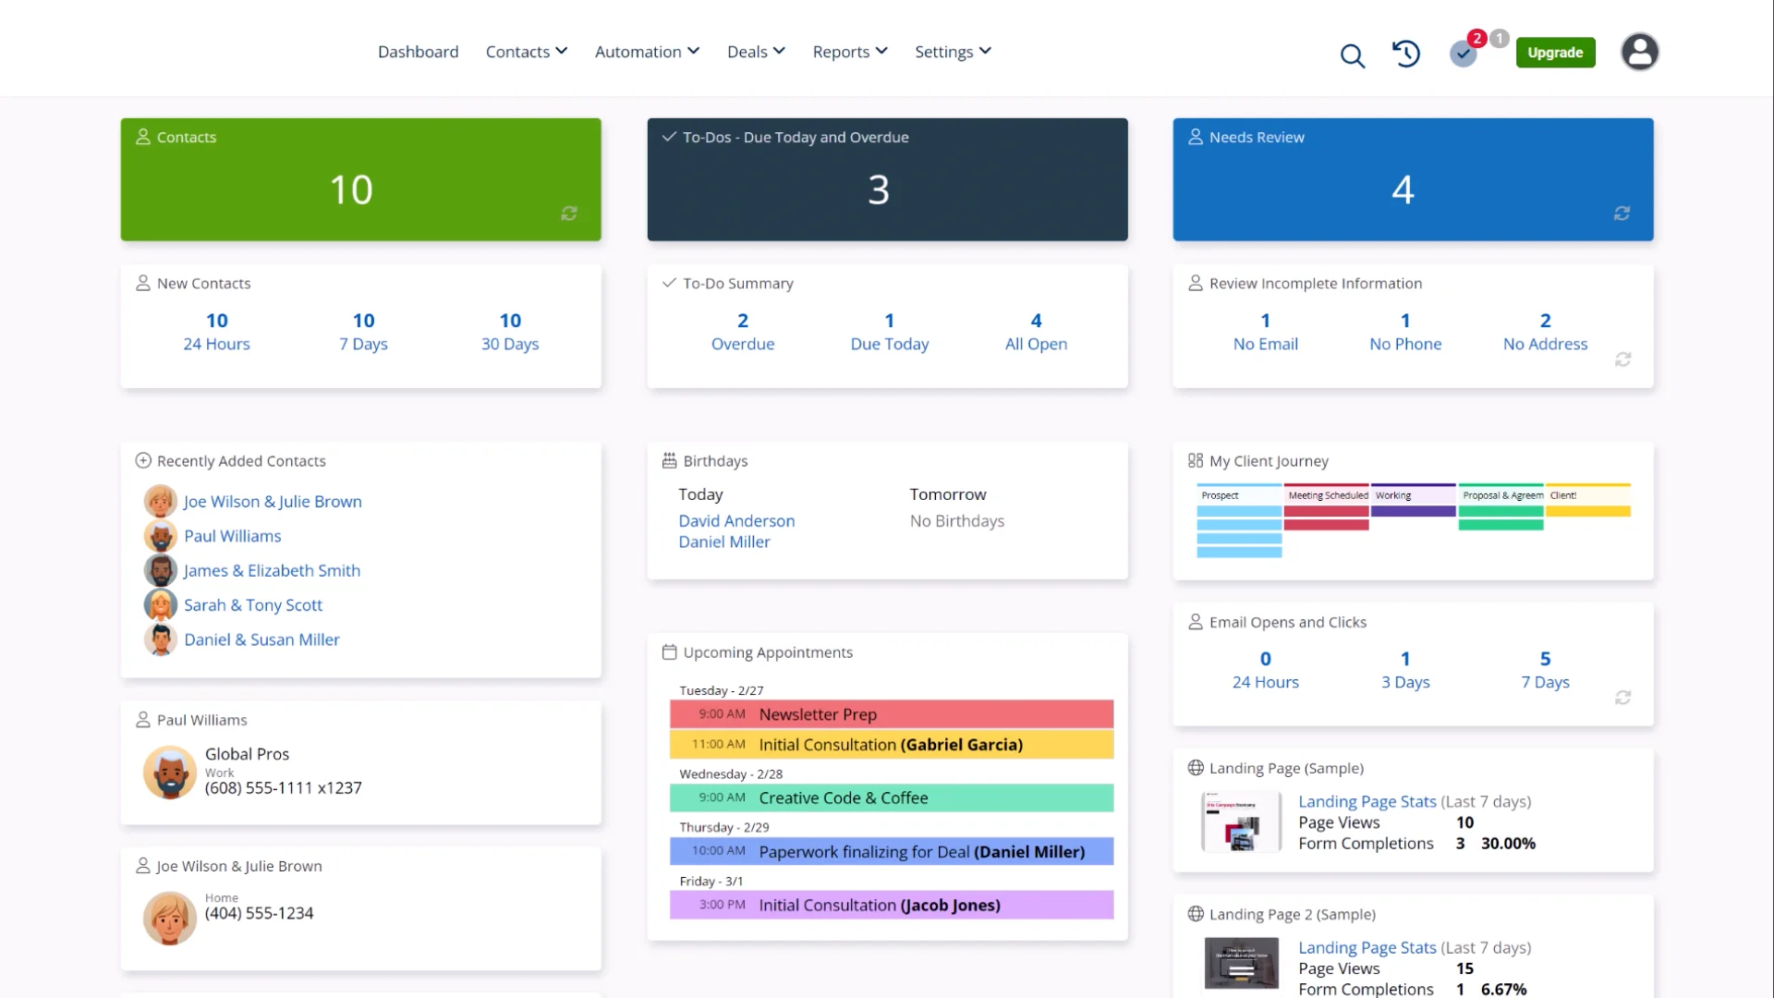Open the to-do checkmark notifications icon
Viewport: 1774px width, 998px height.
[x=1463, y=54]
